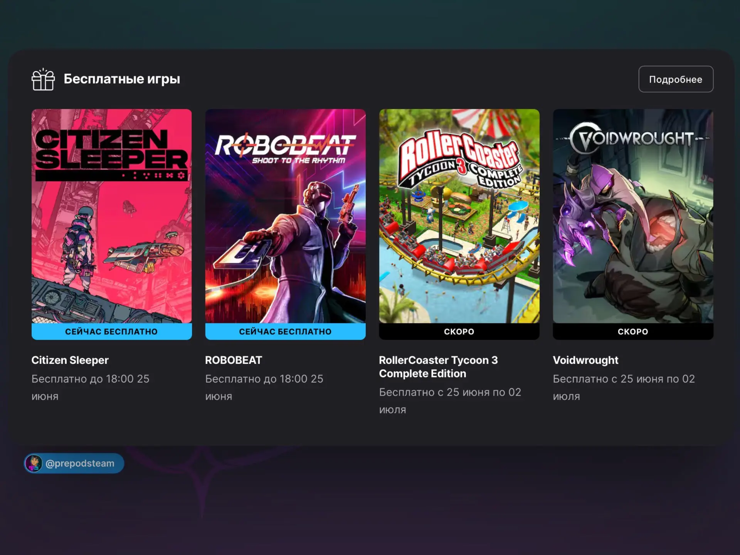This screenshot has height=555, width=740.
Task: Click the free-until date under ROBOBEAT
Action: [x=264, y=387]
